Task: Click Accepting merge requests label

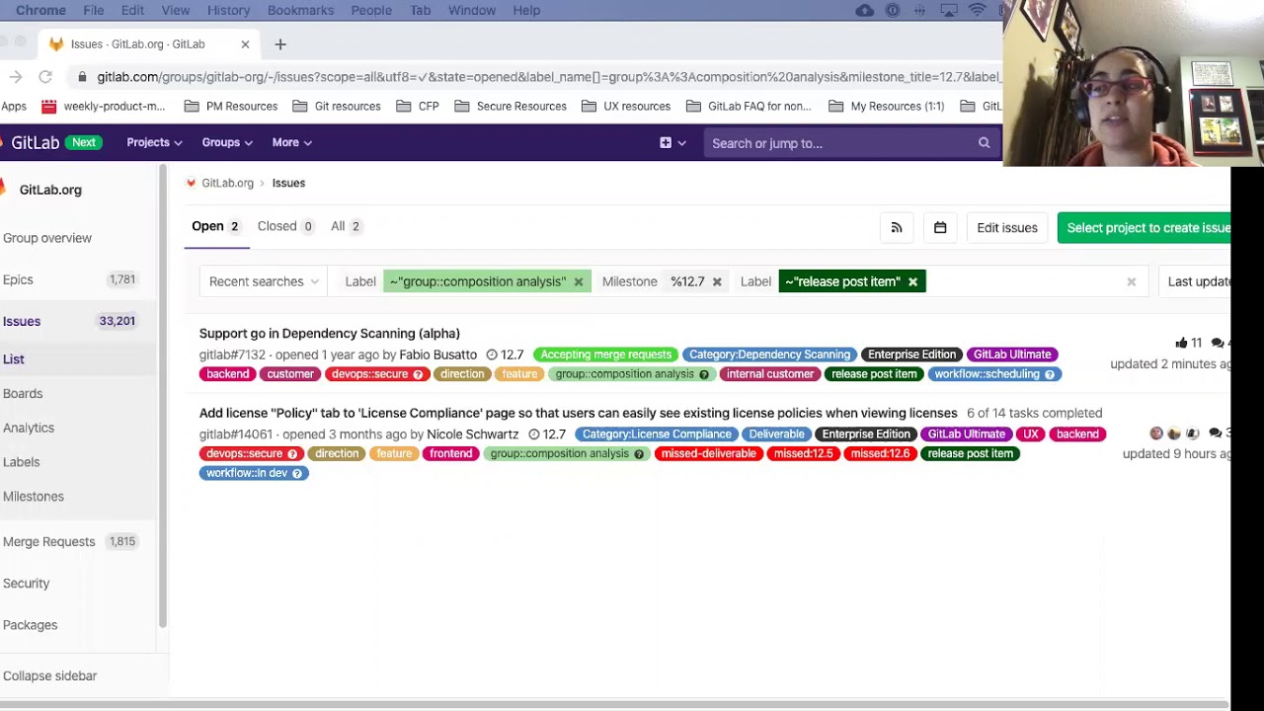Action: (605, 355)
